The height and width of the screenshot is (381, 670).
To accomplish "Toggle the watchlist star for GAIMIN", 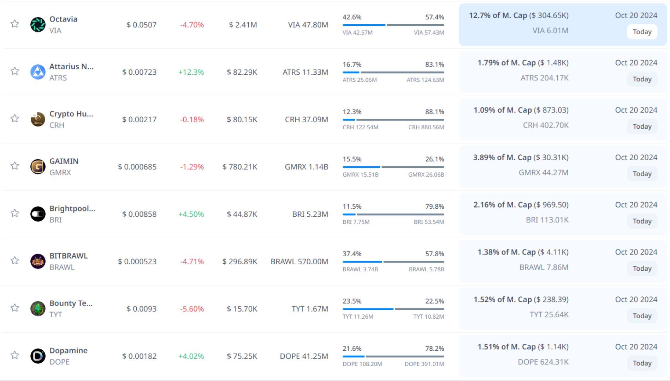I will pyautogui.click(x=14, y=166).
